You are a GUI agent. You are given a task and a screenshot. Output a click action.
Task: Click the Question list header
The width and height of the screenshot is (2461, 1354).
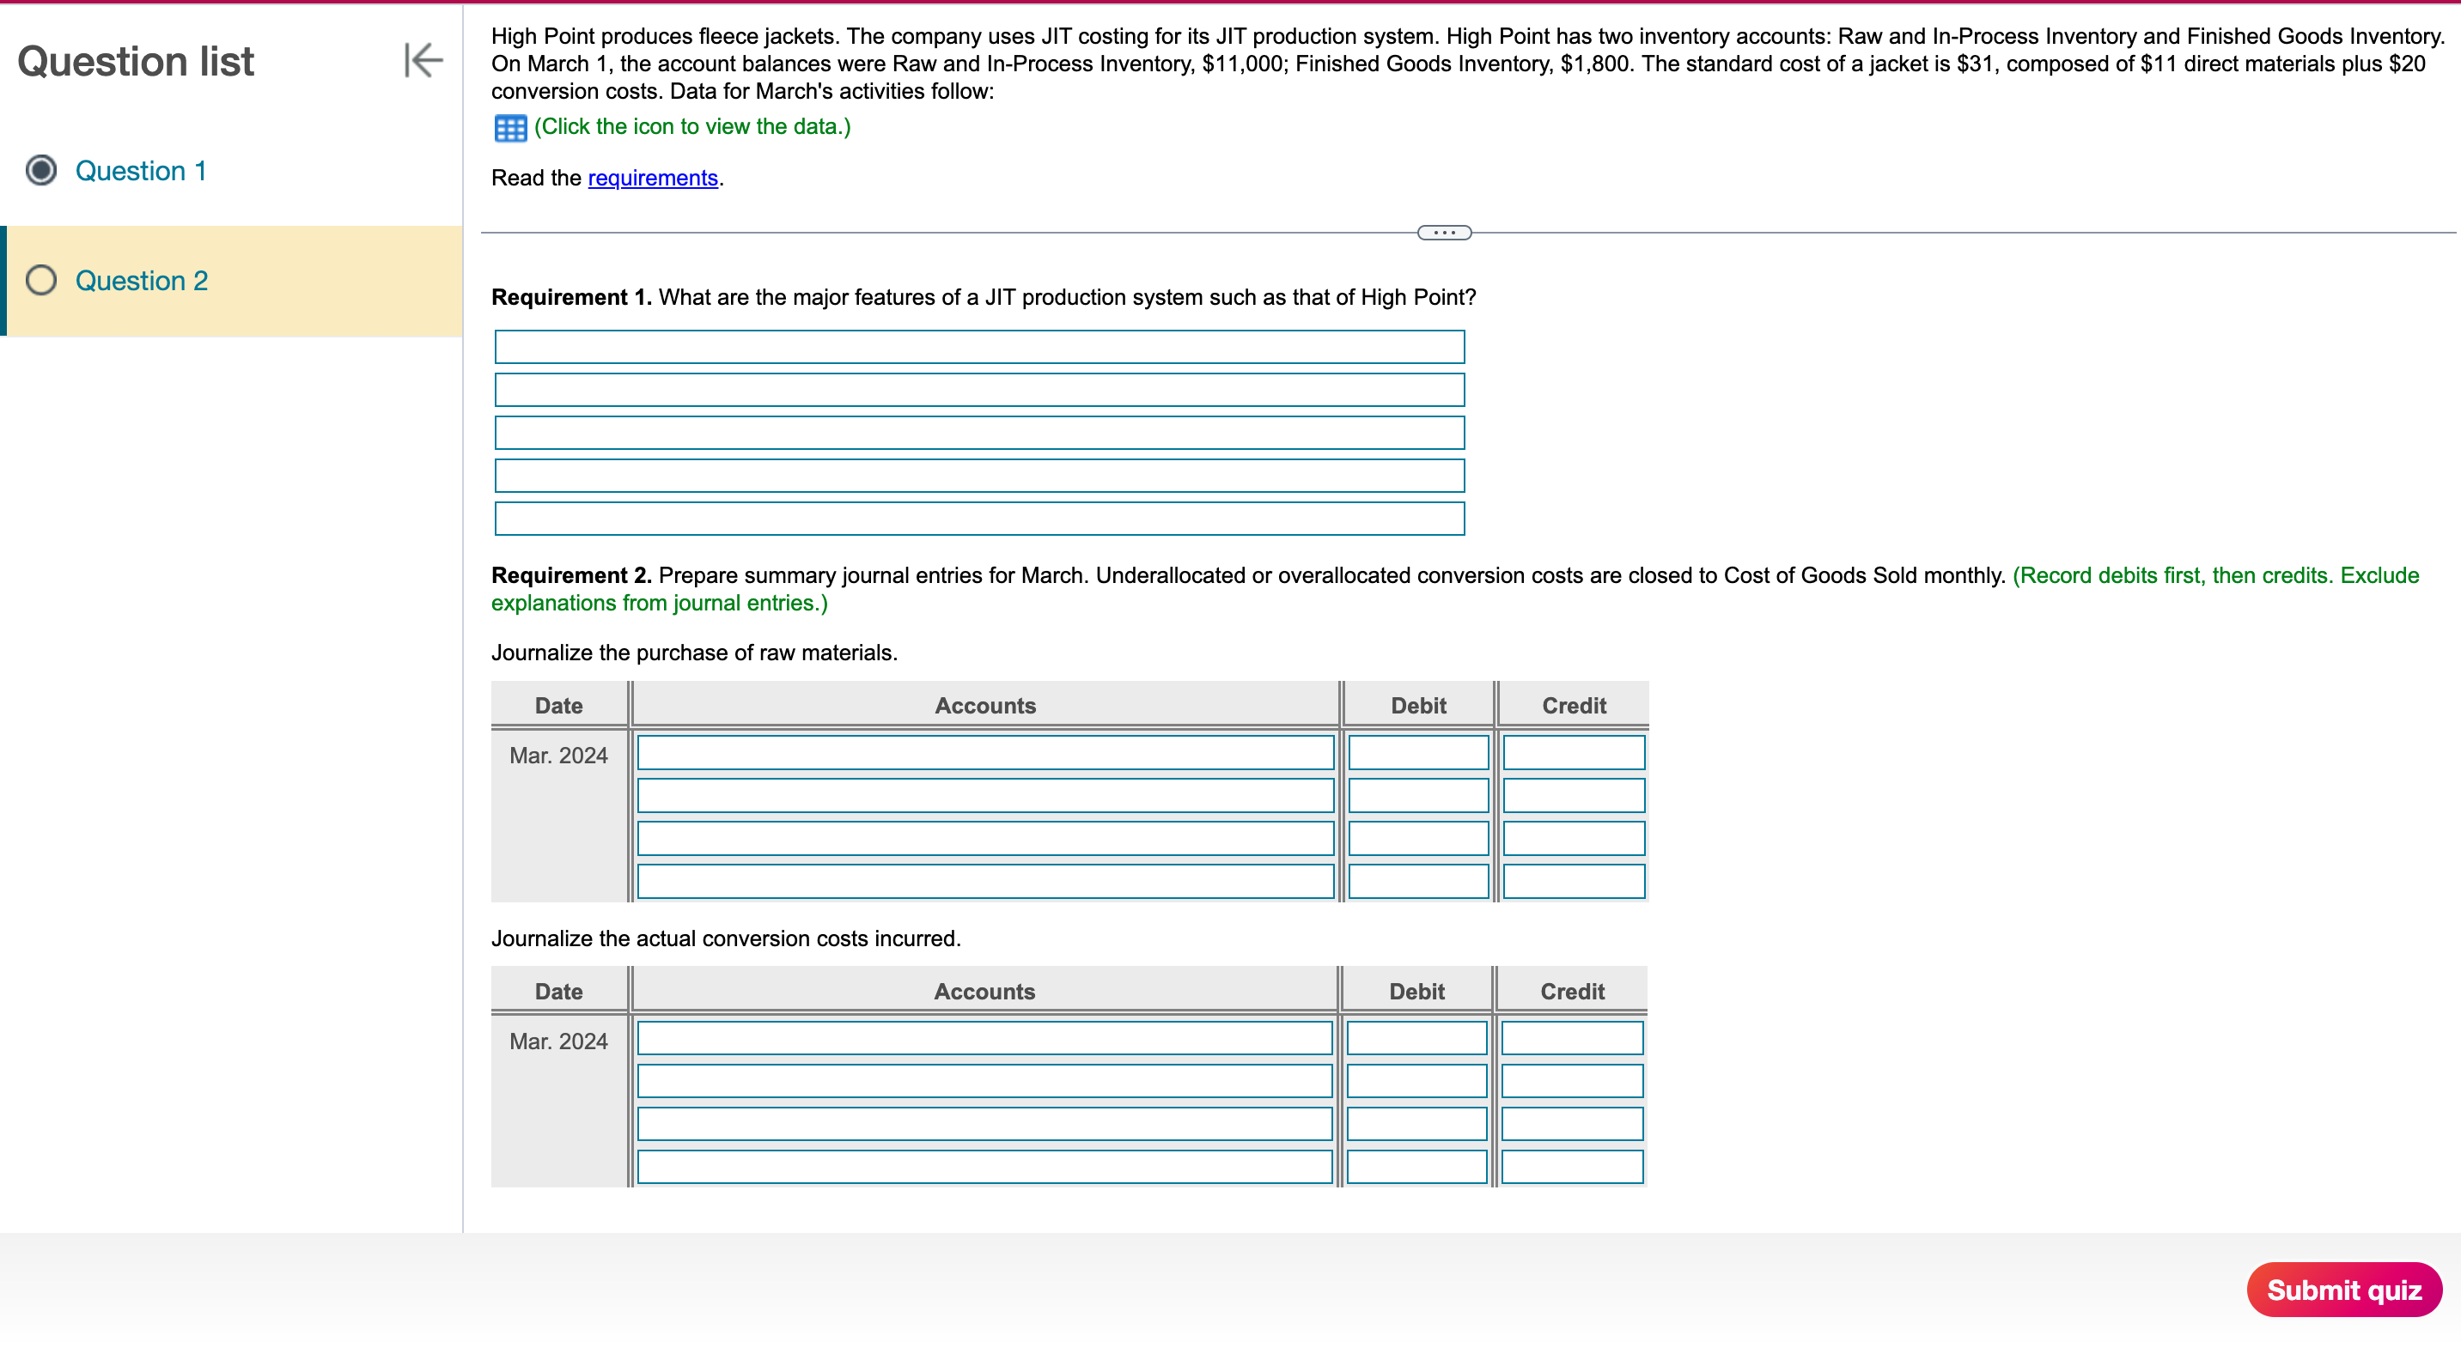click(136, 60)
